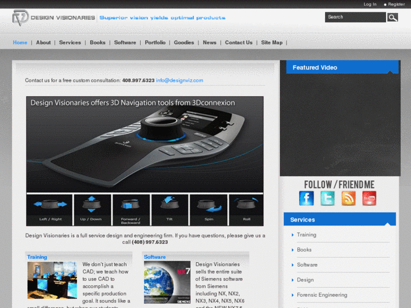Open the Contact Us menu item
This screenshot has height=308, width=411.
[239, 42]
